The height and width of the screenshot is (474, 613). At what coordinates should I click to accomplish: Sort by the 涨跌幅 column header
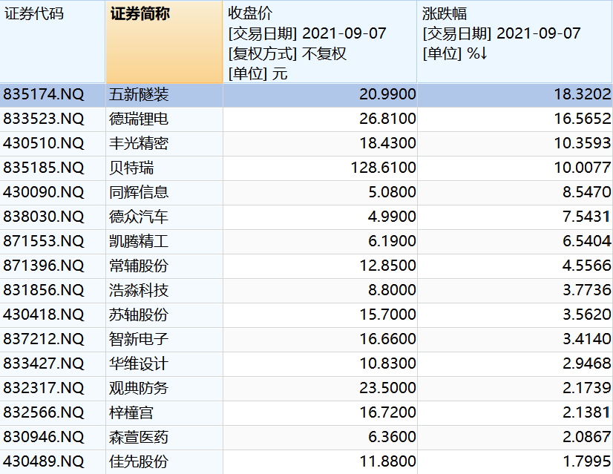click(514, 42)
